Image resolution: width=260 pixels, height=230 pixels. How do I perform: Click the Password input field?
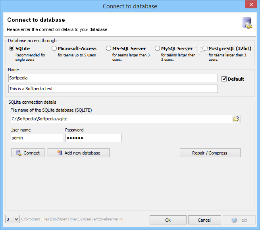(x=93, y=138)
